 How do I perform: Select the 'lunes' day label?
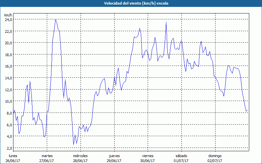point(13,155)
